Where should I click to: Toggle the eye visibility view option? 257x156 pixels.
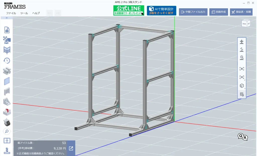(242, 77)
